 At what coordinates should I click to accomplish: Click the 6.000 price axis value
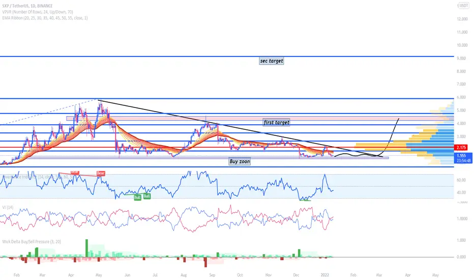coord(462,97)
